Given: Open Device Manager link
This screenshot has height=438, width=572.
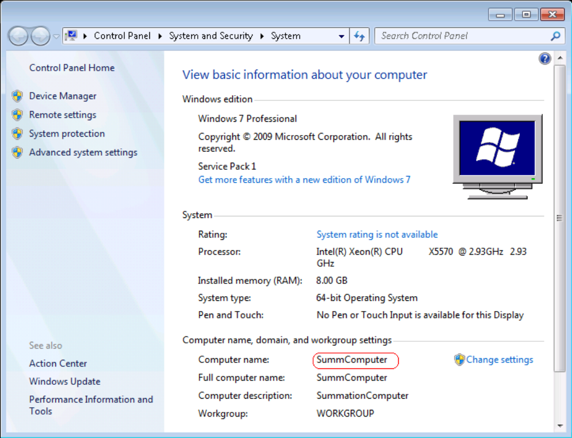Looking at the screenshot, I should tap(63, 96).
